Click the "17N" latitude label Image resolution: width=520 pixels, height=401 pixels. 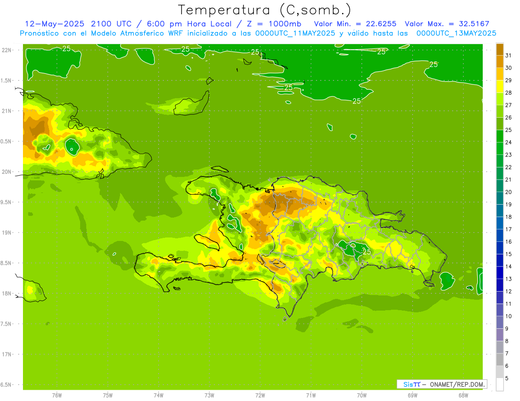[x=7, y=354]
